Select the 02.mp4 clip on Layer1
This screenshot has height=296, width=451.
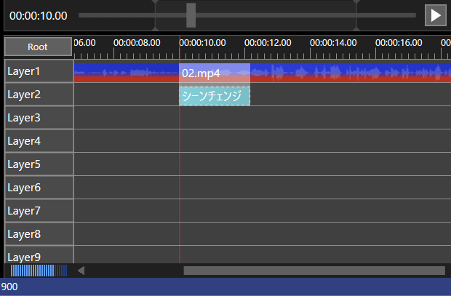coord(215,73)
